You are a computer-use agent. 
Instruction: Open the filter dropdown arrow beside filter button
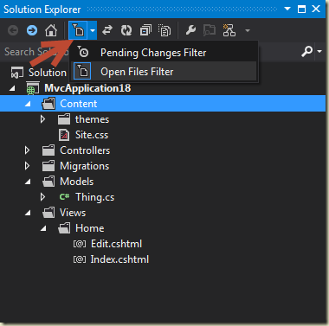coord(93,30)
